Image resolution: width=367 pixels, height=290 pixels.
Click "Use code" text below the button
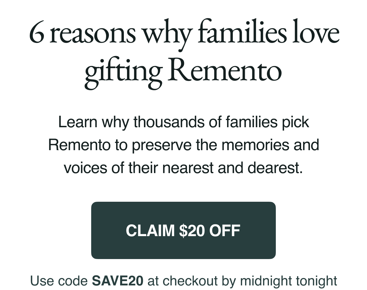(59, 281)
